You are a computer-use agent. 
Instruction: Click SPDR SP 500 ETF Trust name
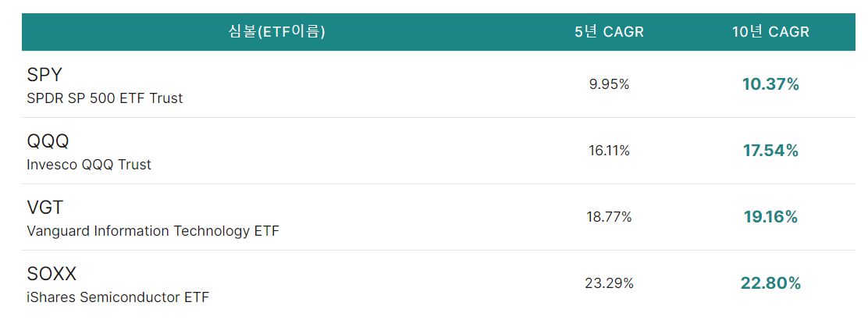105,98
